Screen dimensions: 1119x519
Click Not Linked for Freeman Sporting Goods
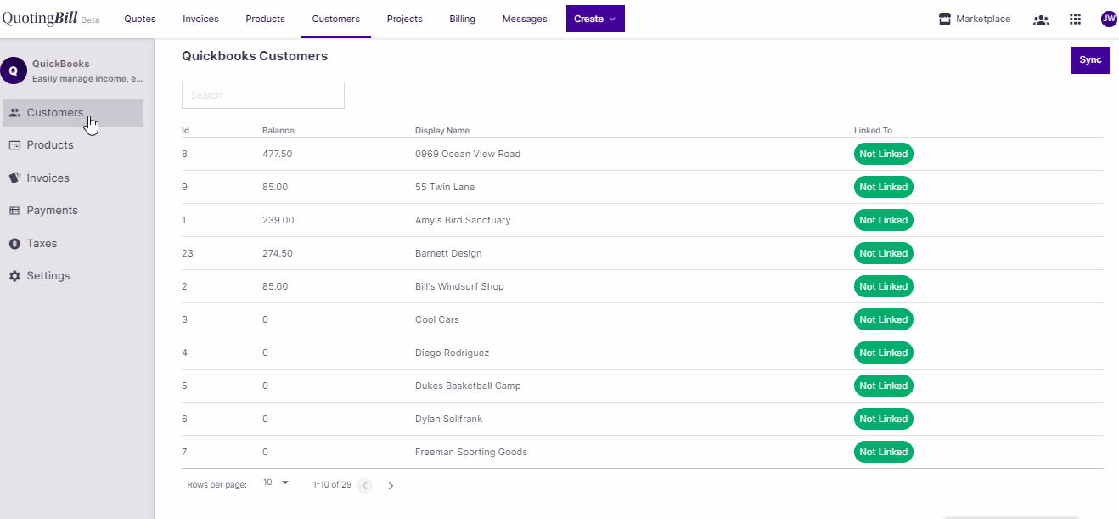click(x=884, y=452)
